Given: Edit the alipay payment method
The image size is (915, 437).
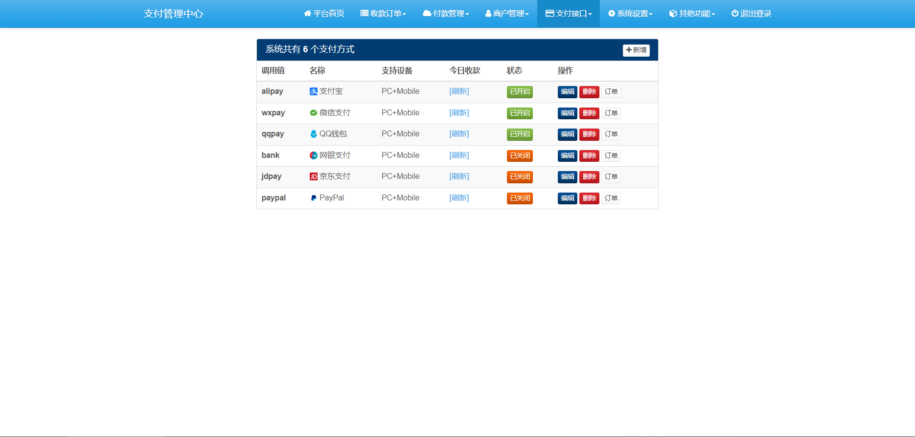Looking at the screenshot, I should click(568, 92).
